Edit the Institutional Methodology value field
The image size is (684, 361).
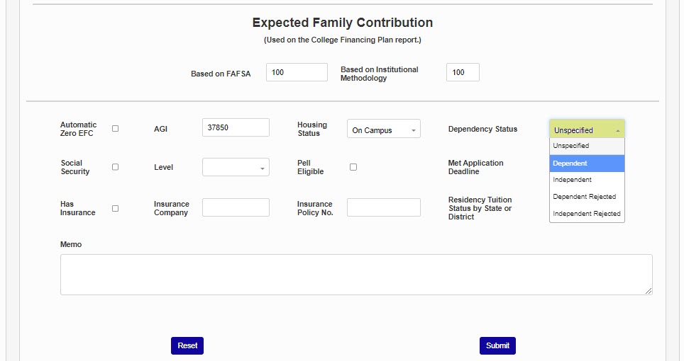tap(463, 73)
